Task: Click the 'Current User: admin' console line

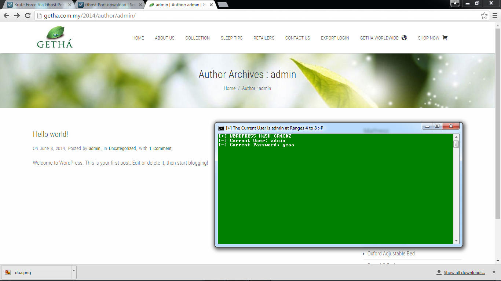Action: pos(252,140)
